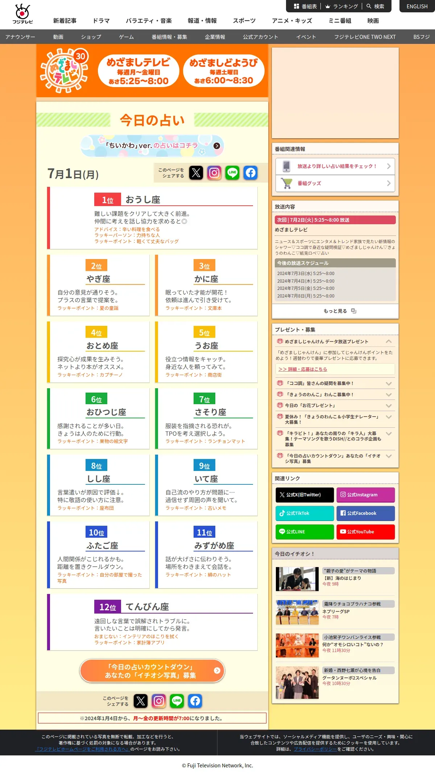The height and width of the screenshot is (775, 435).
Task: Share on Instagram via the top share bar
Action: (x=214, y=173)
